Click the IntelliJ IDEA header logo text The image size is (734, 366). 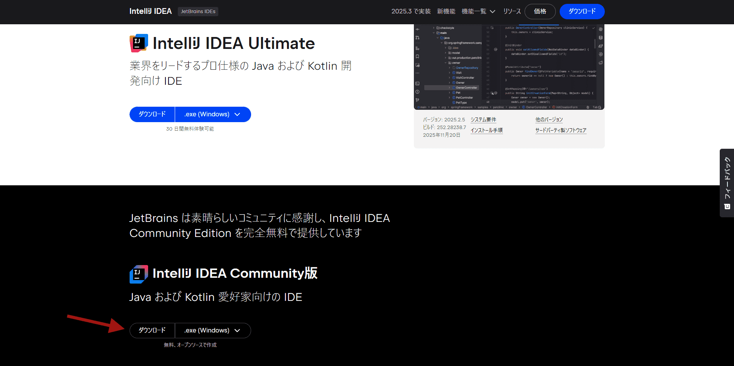coord(150,12)
